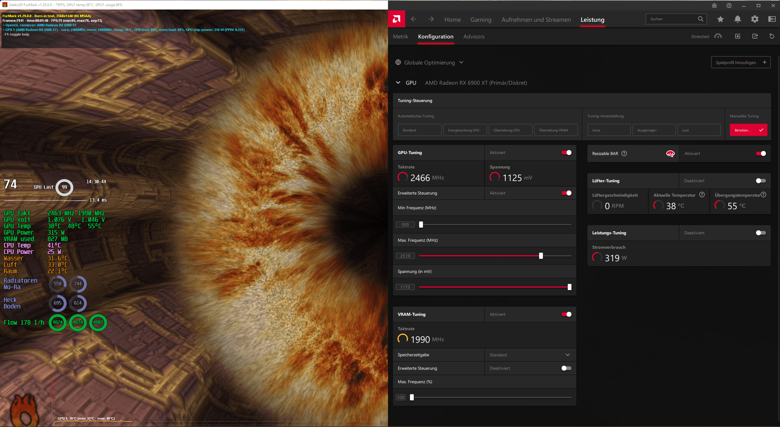Click the VRAM Max. Frequenz (%) slider handle
Image resolution: width=780 pixels, height=427 pixels.
coord(412,397)
